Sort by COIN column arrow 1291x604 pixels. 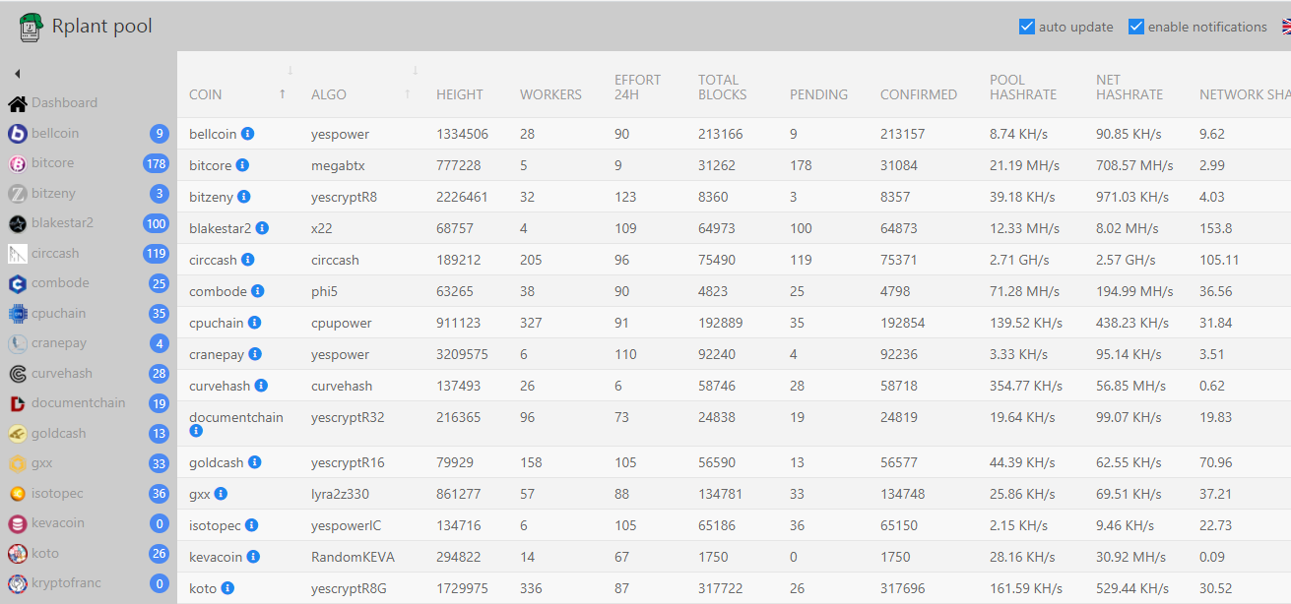pos(283,93)
